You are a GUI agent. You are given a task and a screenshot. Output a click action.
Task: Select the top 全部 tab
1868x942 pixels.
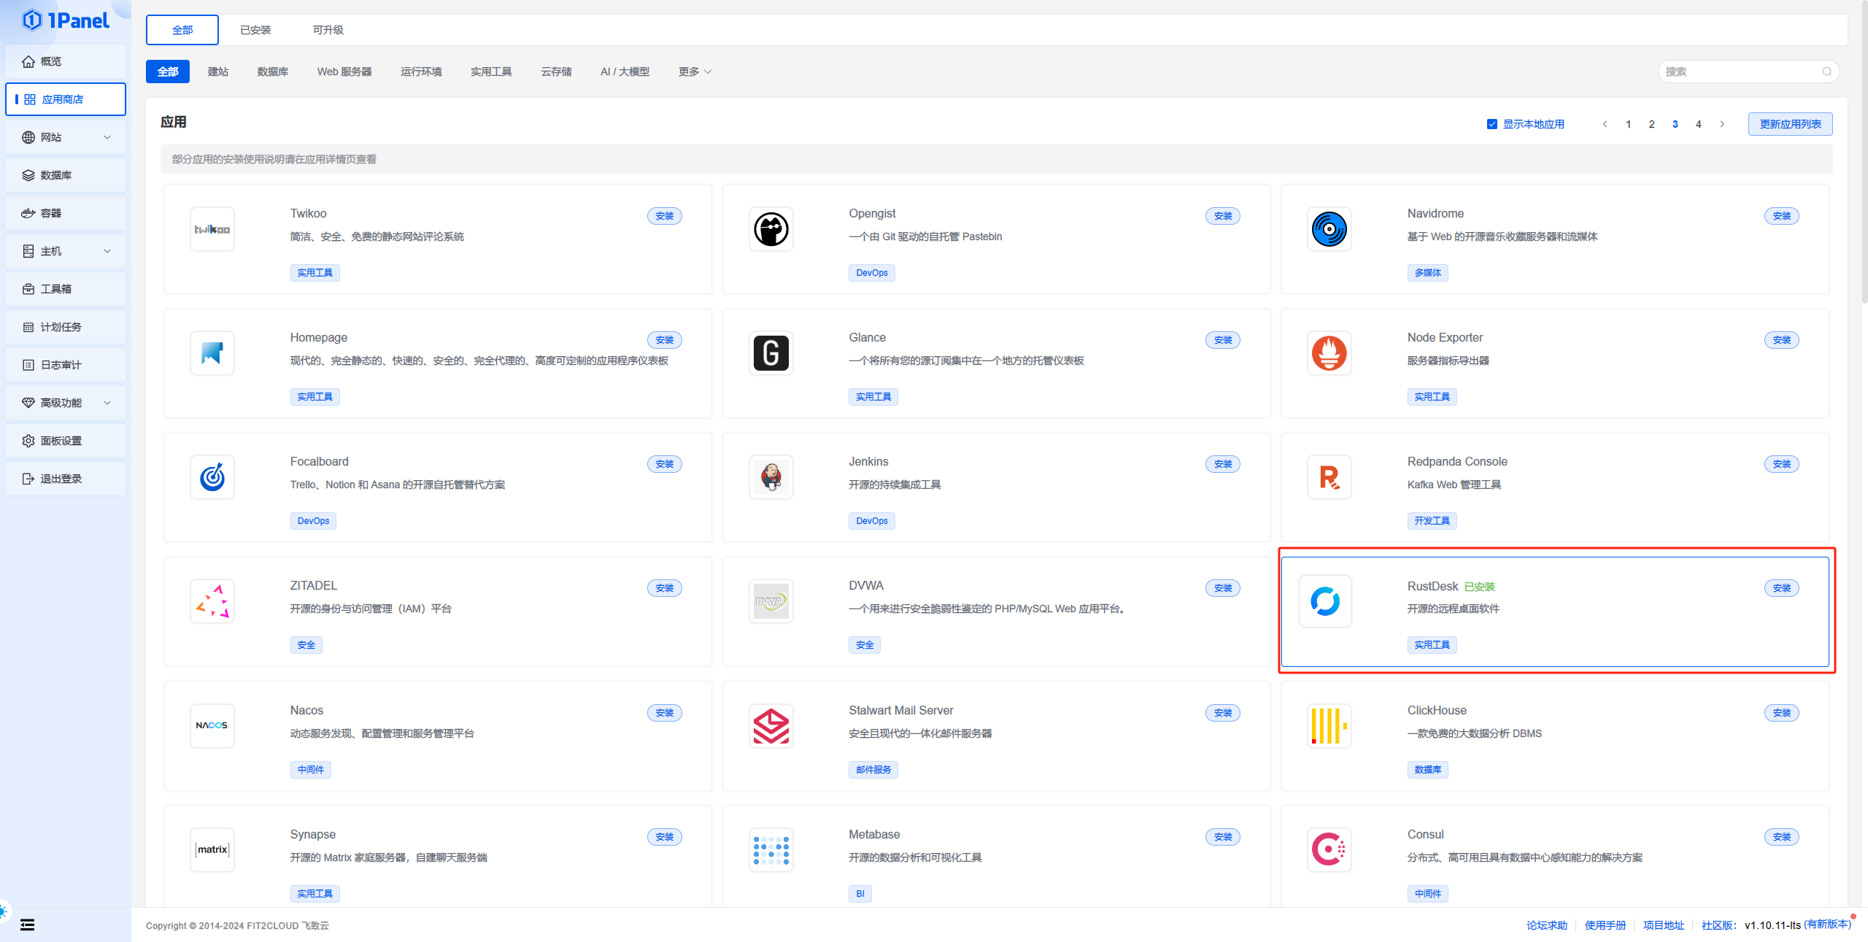(182, 30)
